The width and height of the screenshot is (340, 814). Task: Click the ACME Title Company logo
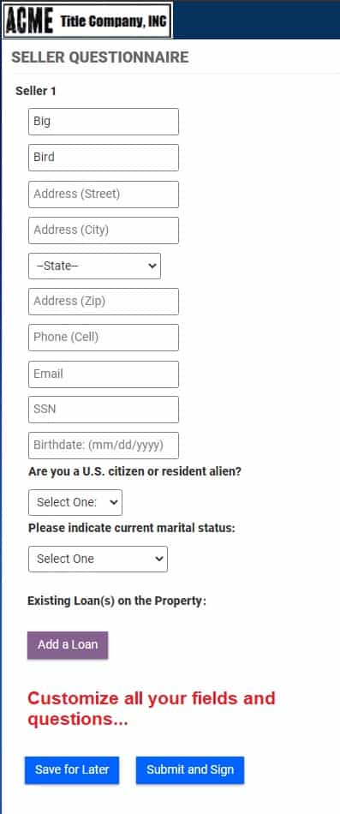tap(87, 21)
